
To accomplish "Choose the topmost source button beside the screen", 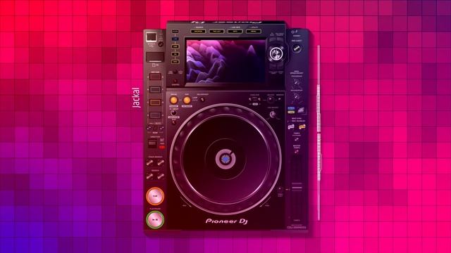I will click(x=175, y=31).
